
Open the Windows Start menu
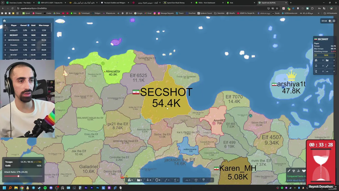4,188
